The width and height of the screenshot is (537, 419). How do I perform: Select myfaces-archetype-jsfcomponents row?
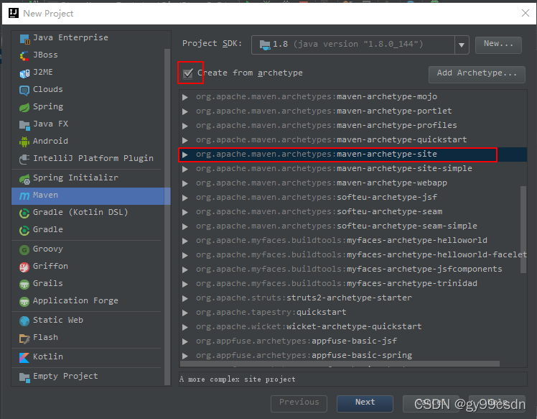[352, 270]
